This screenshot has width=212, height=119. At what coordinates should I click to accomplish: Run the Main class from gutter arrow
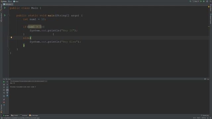(x=5, y=8)
